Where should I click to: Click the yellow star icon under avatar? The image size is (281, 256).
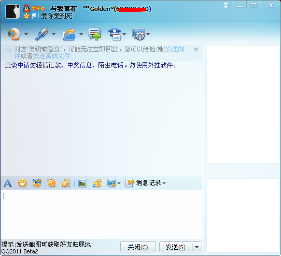[26, 16]
